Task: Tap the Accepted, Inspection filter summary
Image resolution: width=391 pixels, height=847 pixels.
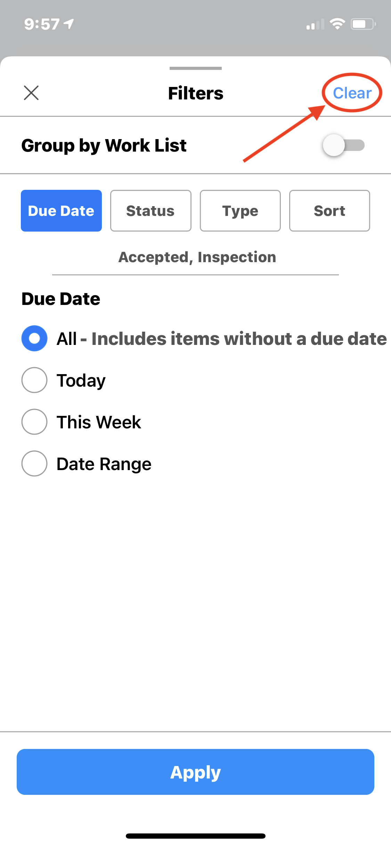Action: (197, 257)
